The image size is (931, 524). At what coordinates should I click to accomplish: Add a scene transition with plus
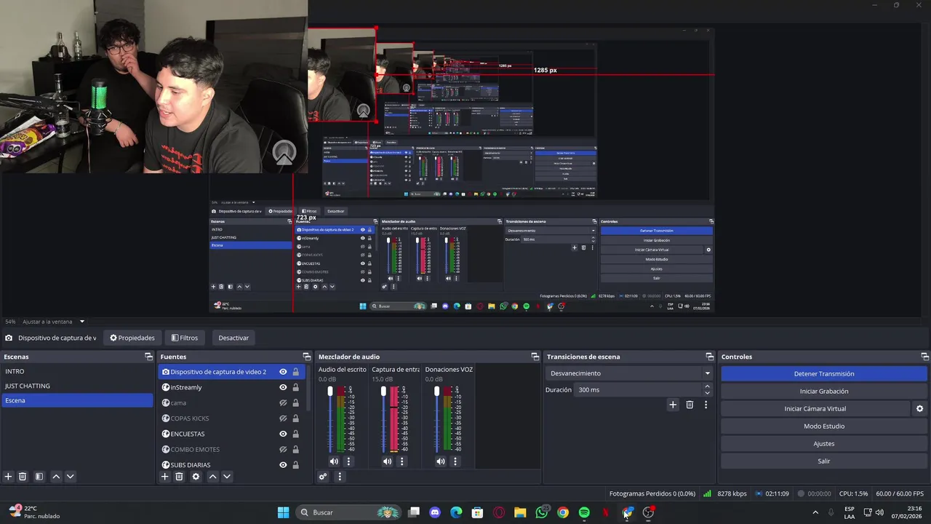pos(673,405)
